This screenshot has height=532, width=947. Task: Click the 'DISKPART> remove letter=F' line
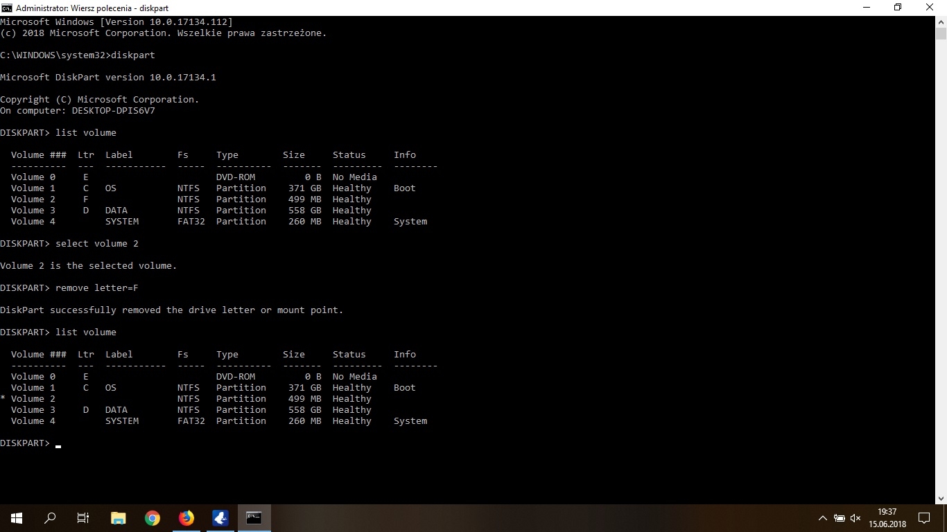click(69, 288)
